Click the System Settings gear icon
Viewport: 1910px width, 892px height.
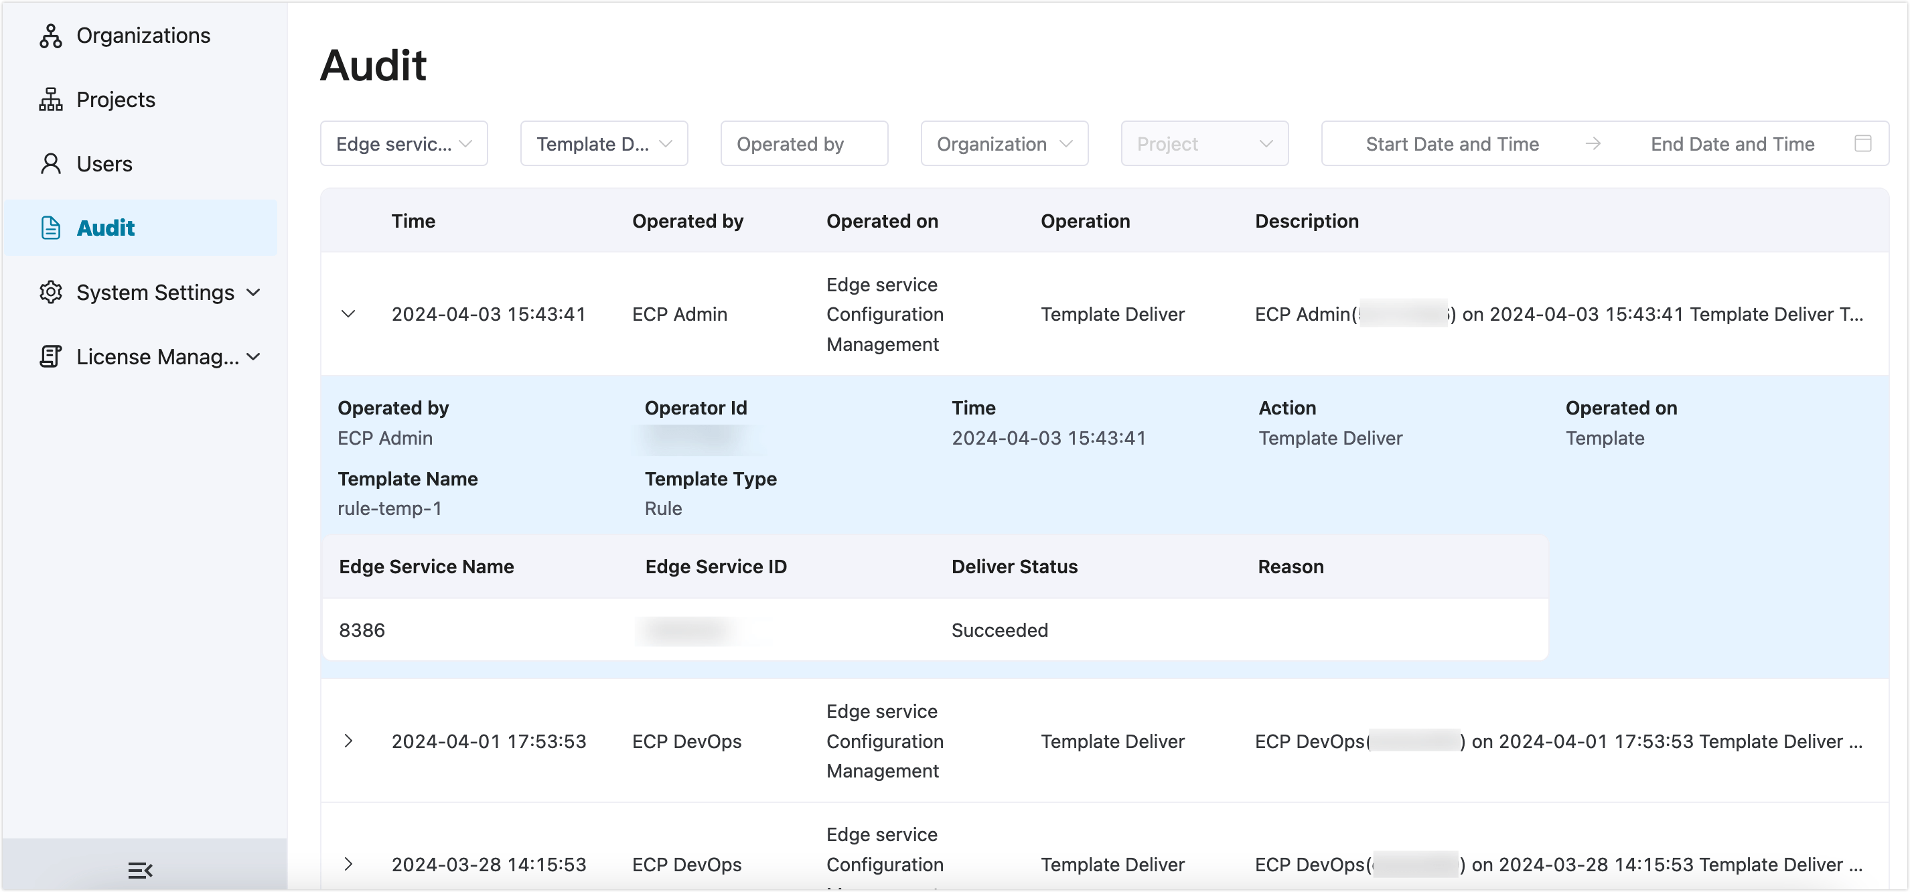tap(50, 292)
